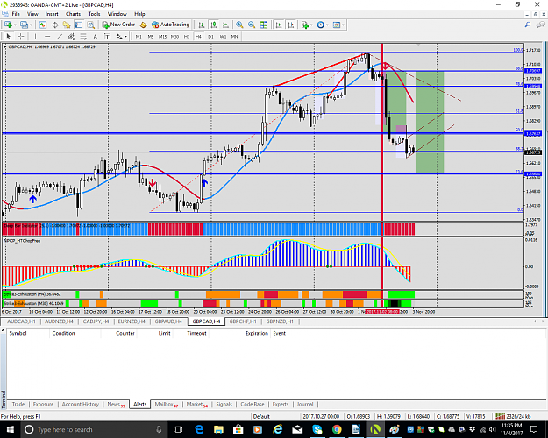548x438 pixels.
Task: Draw a horizontal line tool
Action: (x=47, y=36)
